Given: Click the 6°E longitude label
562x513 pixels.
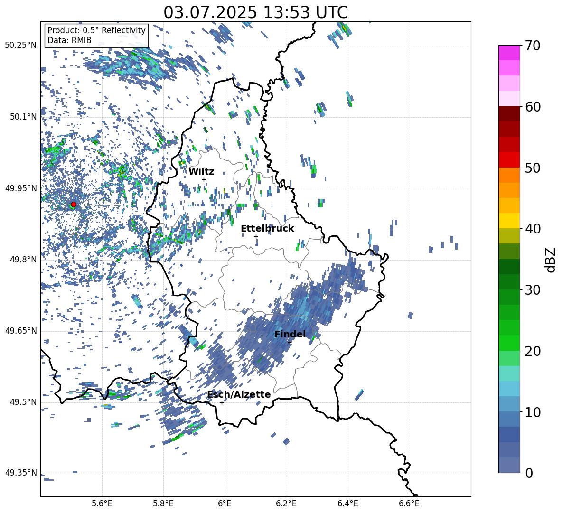Looking at the screenshot, I should [225, 504].
